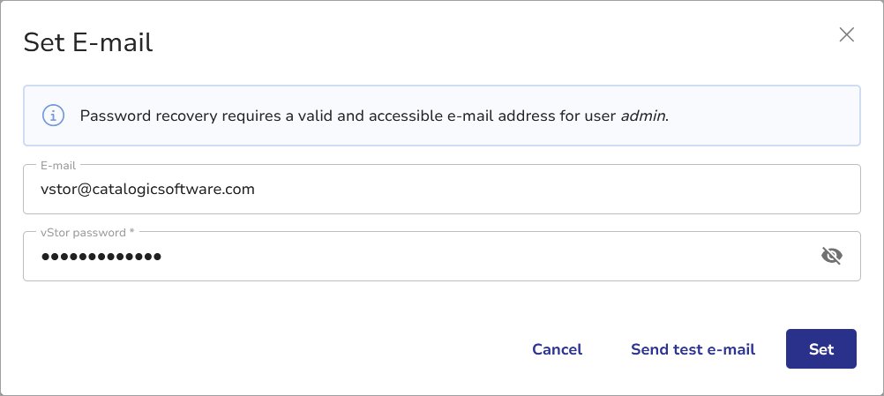
Task: Close the Set E-mail dialog with X
Action: [846, 35]
